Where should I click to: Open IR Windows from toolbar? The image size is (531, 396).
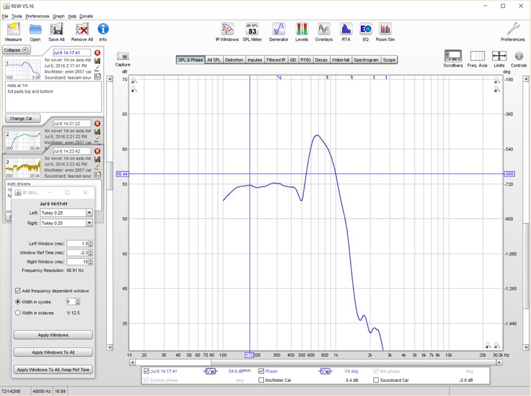click(227, 32)
